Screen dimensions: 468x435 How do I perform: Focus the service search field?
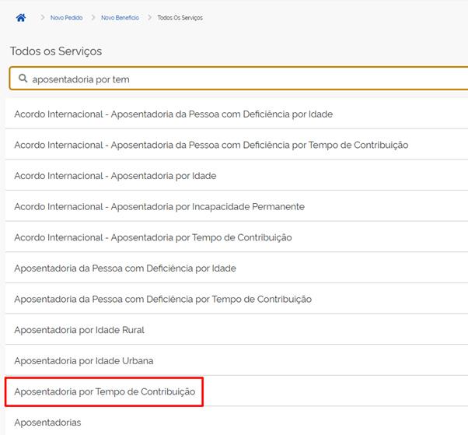tap(239, 79)
